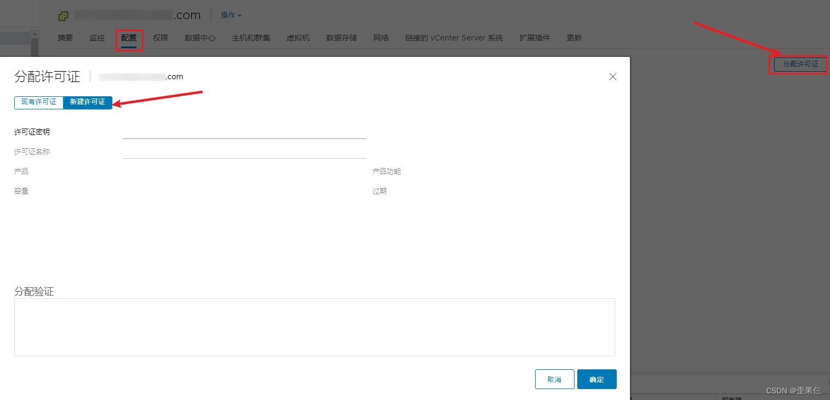The width and height of the screenshot is (830, 400).
Task: Go to the 主机和群集 tab
Action: click(251, 38)
